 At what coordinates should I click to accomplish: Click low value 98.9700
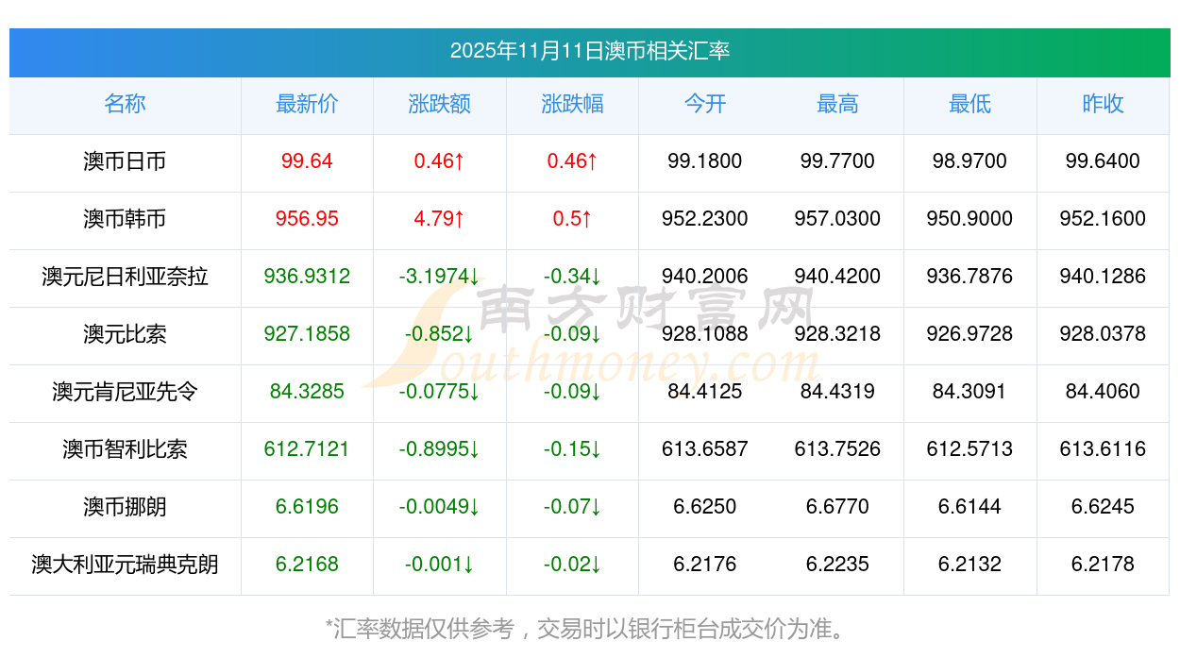click(x=970, y=161)
